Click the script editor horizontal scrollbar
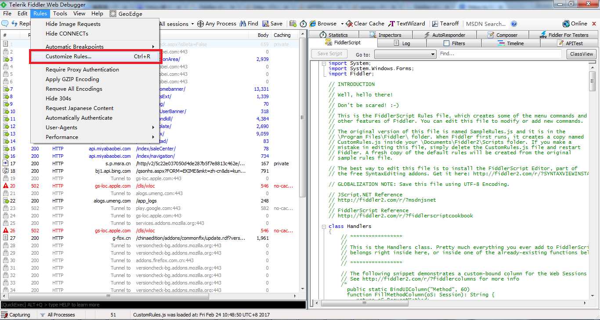The height and width of the screenshot is (320, 600). point(451,304)
